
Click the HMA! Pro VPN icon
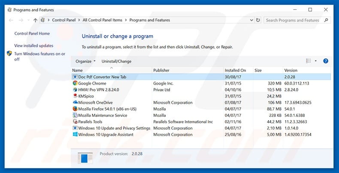coord(75,90)
